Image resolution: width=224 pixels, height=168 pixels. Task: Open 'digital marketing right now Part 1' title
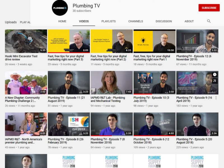coord(152,58)
